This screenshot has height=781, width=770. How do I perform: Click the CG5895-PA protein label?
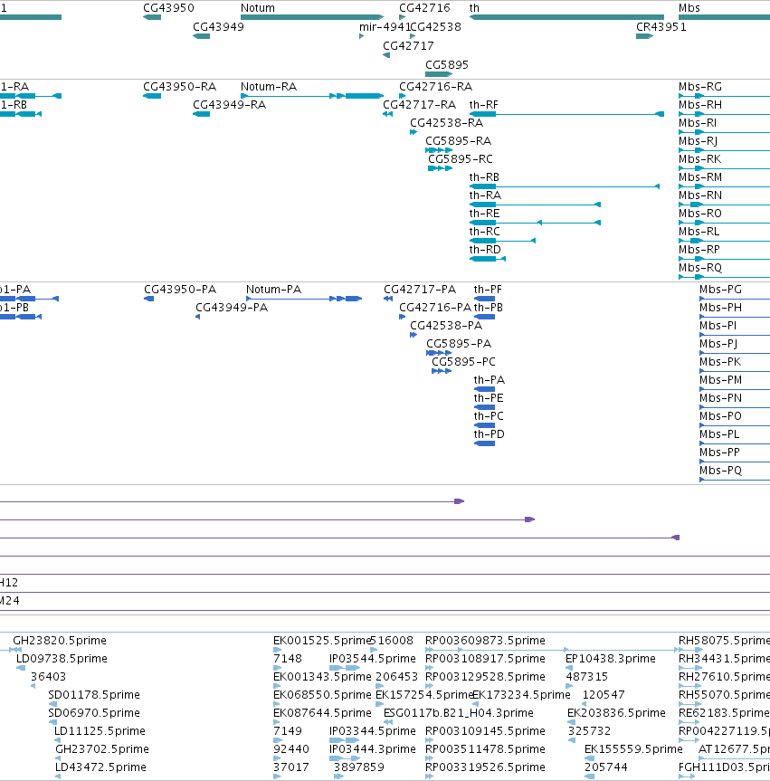click(459, 344)
